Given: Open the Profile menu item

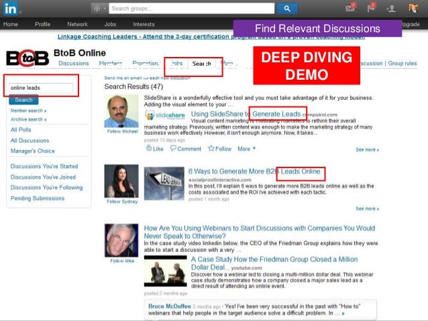Looking at the screenshot, I should coord(42,24).
